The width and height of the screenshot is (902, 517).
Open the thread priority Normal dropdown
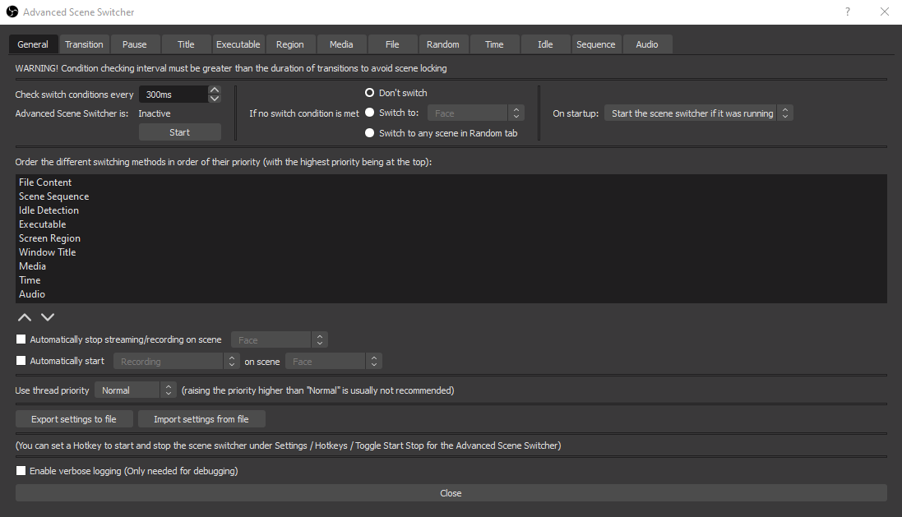(135, 390)
